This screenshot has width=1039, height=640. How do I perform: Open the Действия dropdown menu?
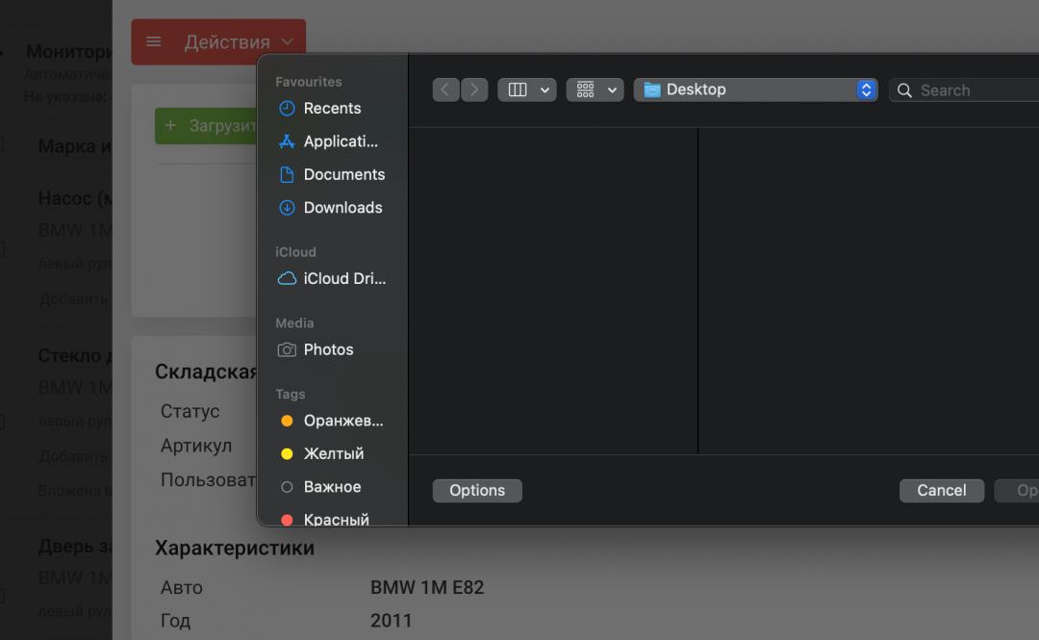[x=218, y=41]
